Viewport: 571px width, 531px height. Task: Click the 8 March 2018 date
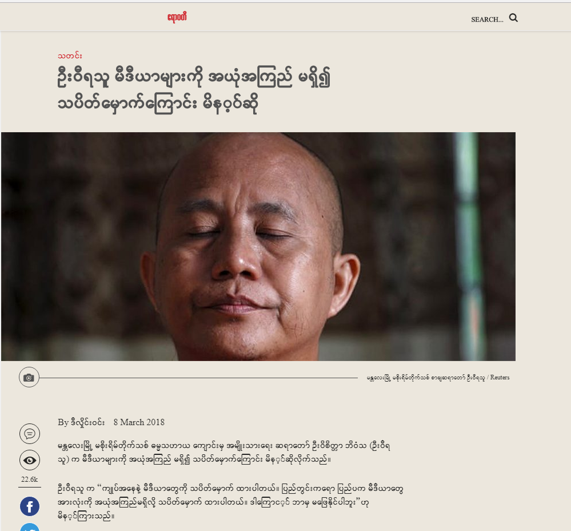point(139,422)
